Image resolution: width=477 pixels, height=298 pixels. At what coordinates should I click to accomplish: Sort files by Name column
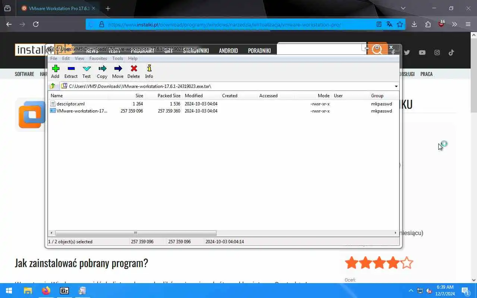click(x=78, y=96)
